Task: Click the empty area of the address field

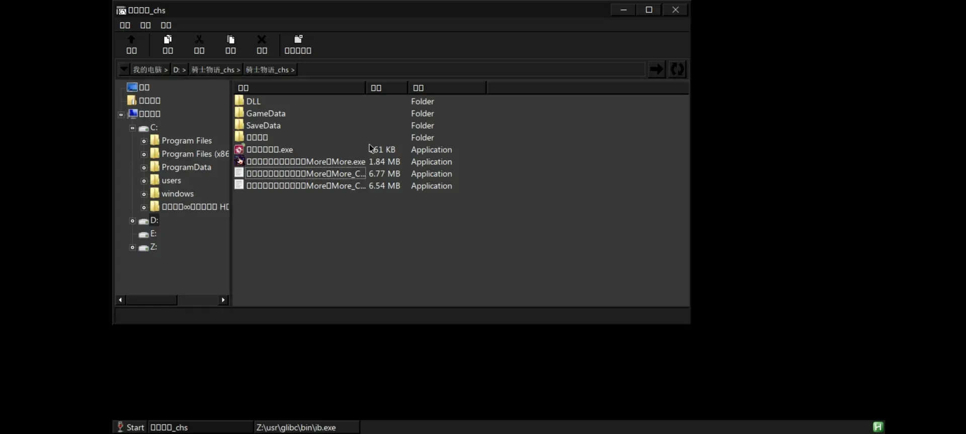Action: pyautogui.click(x=470, y=70)
